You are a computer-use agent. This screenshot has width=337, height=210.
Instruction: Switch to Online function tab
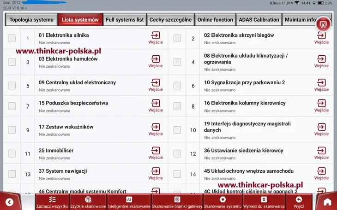coord(215,20)
